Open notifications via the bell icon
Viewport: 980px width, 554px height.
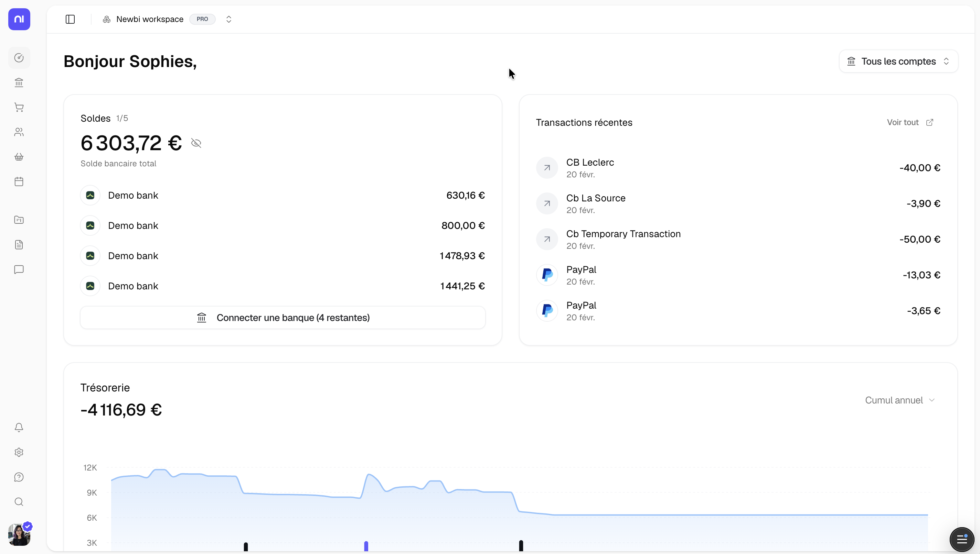[x=19, y=427]
